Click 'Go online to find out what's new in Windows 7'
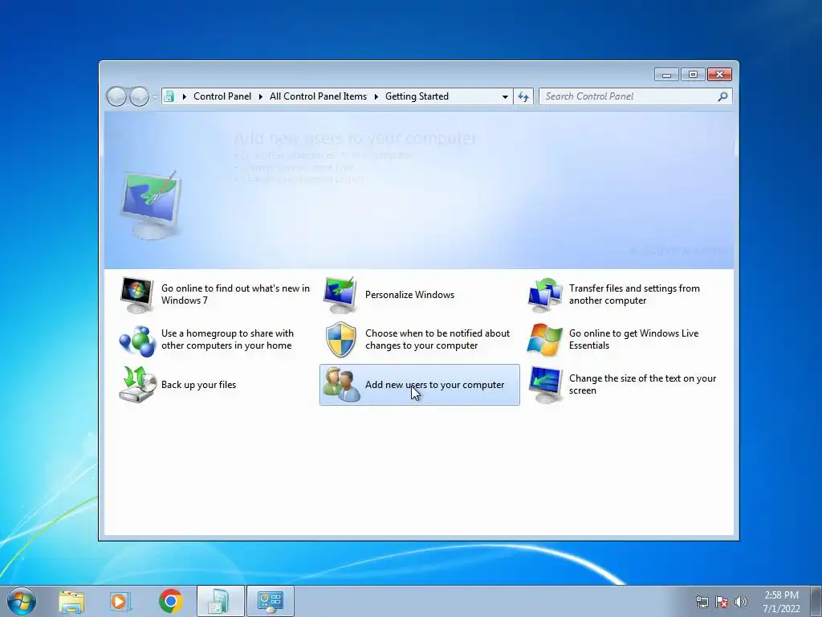 pos(235,294)
